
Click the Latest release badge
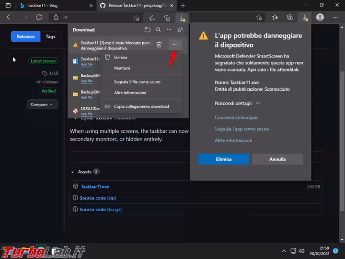(43, 61)
